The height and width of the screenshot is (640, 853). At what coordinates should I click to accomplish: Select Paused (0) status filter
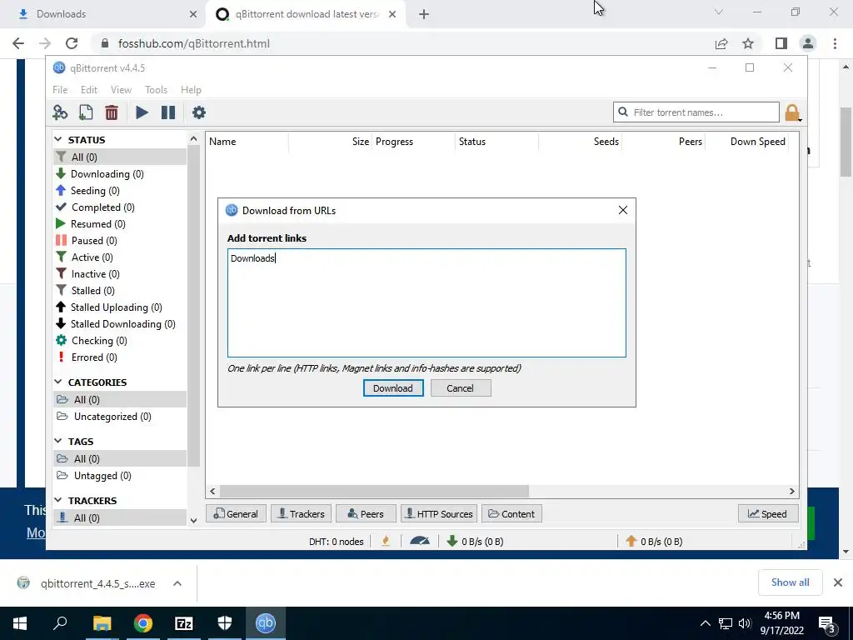click(94, 241)
